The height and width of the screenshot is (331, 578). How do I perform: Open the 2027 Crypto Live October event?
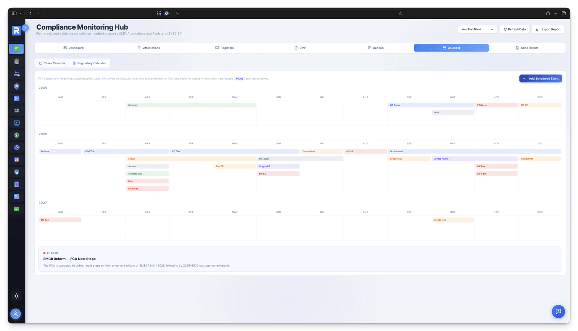(453, 220)
